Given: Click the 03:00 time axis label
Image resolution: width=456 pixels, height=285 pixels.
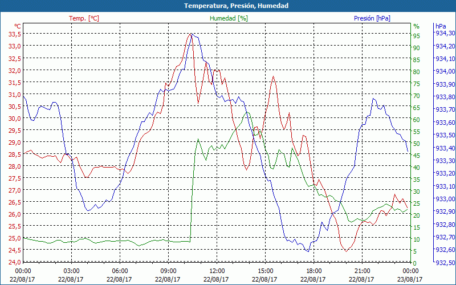Looking at the screenshot, I should [72, 271].
